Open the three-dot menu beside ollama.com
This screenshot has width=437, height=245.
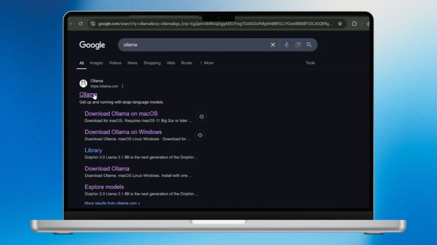pyautogui.click(x=122, y=86)
